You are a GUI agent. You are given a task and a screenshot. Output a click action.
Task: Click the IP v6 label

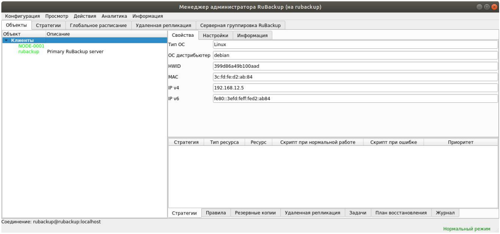[173, 99]
